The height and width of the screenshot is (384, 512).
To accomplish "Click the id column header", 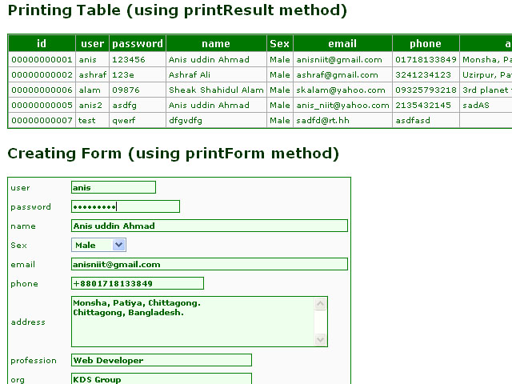I will coord(42,44).
